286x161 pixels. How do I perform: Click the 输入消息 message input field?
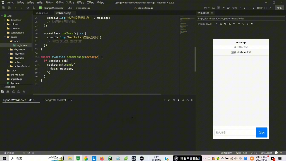235,132
